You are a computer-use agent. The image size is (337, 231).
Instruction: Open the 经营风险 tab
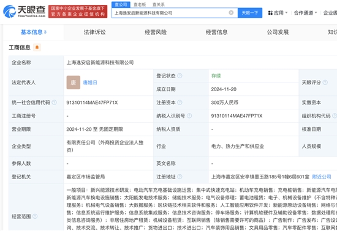tap(156, 32)
